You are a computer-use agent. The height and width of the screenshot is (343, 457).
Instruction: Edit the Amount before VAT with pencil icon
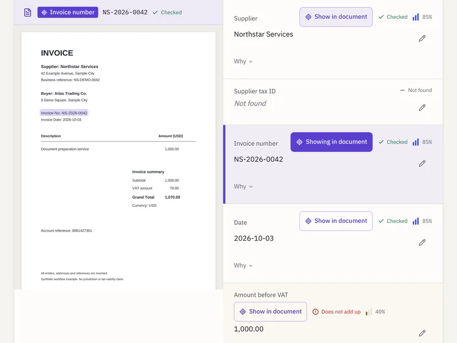[422, 333]
